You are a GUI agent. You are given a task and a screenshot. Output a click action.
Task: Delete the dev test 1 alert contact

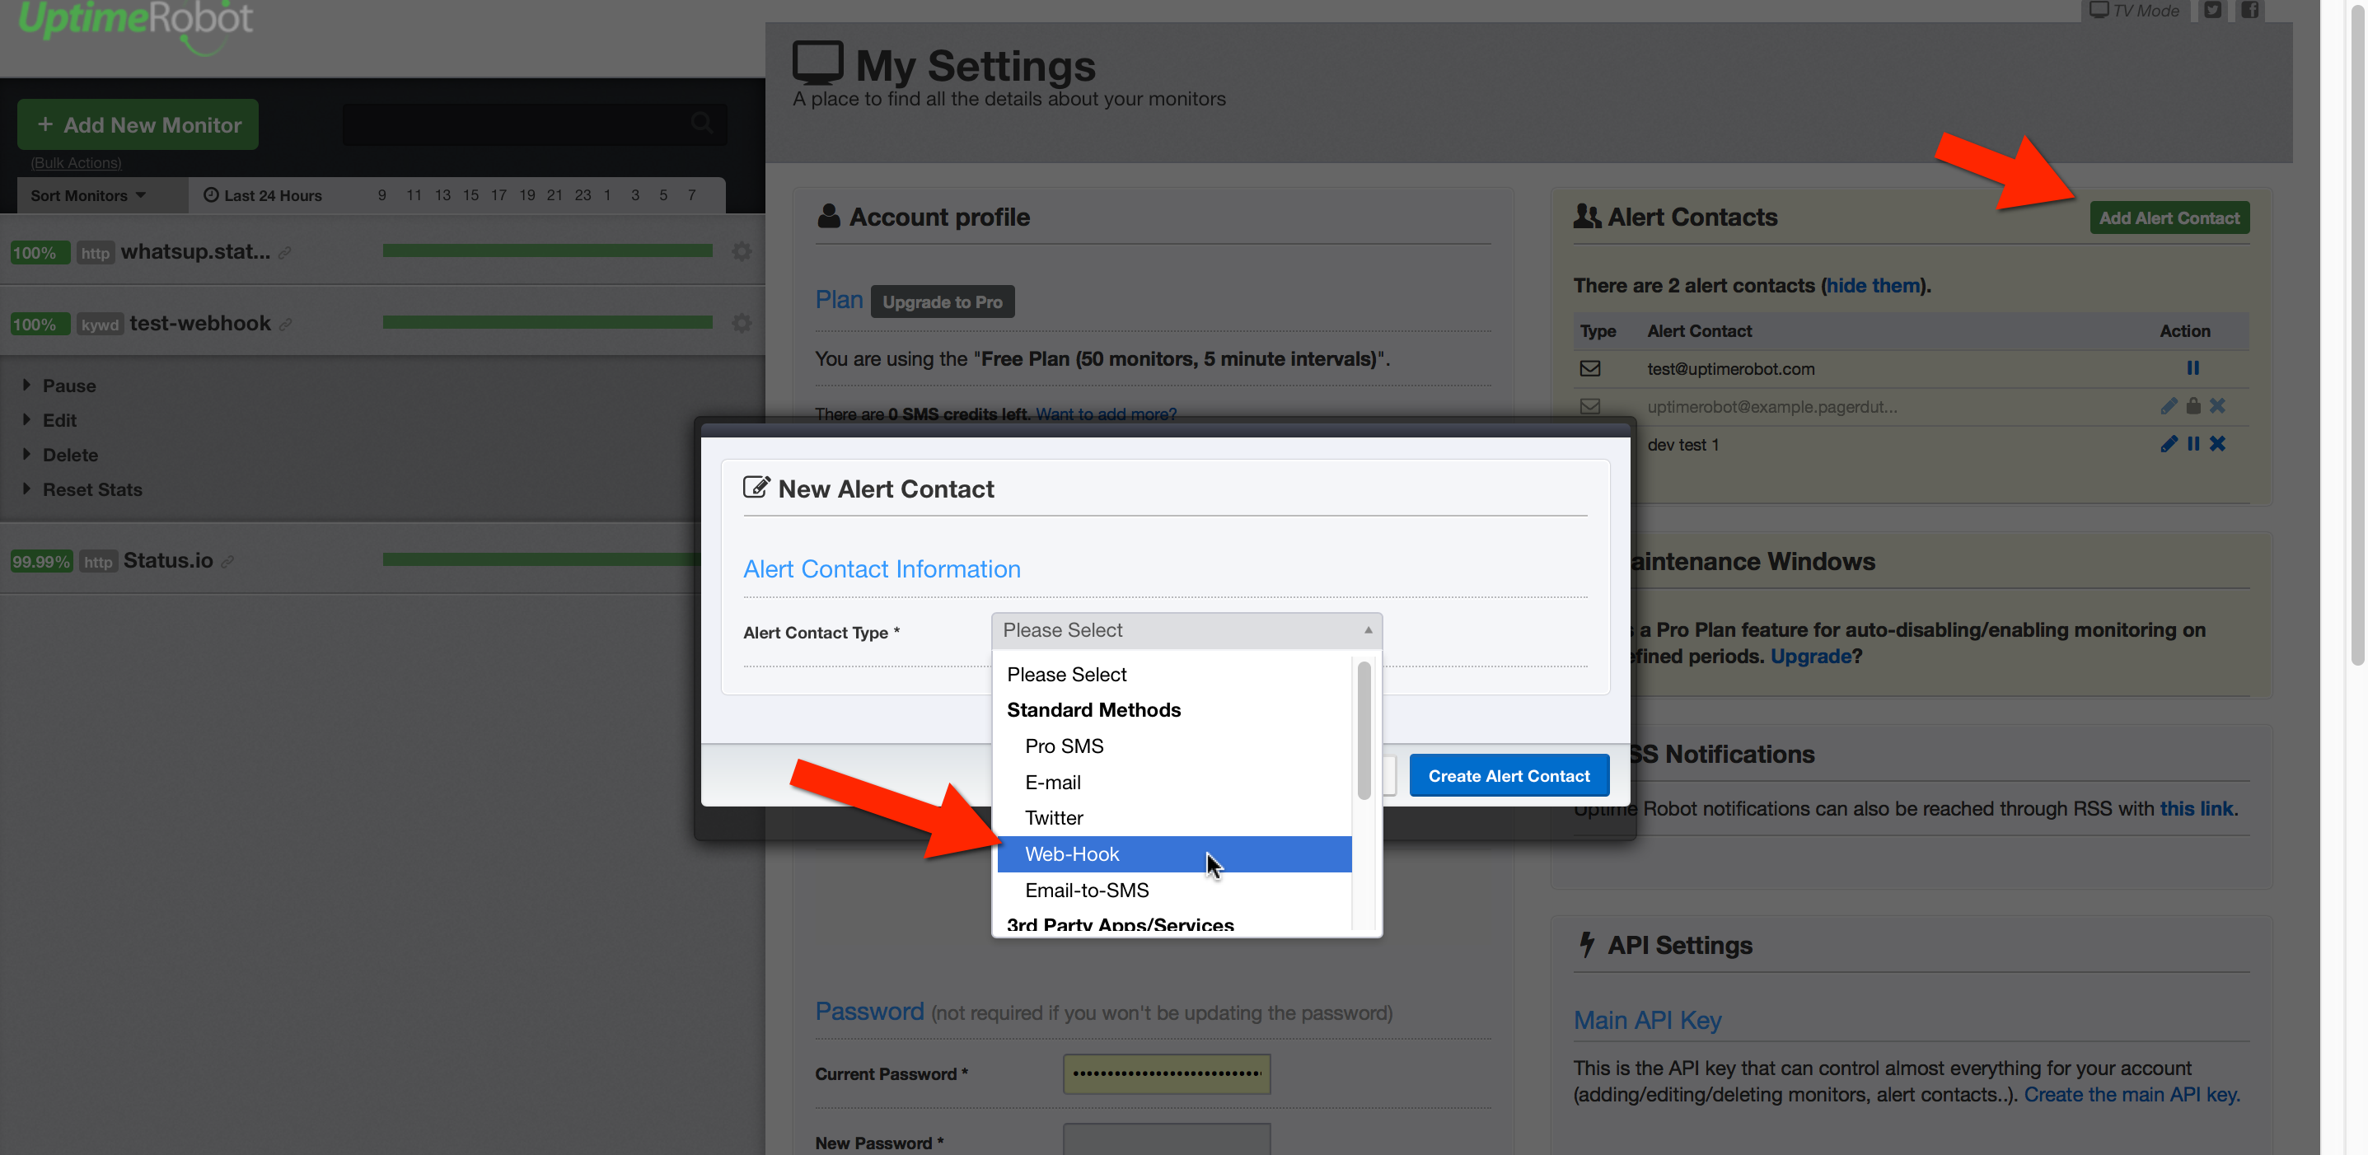2217,444
